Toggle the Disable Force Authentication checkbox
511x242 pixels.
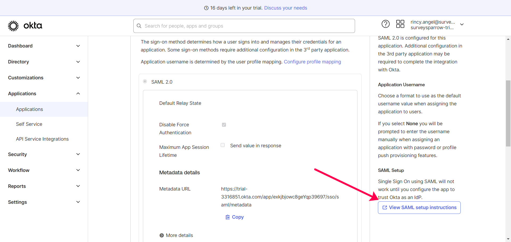pyautogui.click(x=224, y=125)
